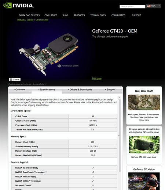Click the 128-bit memory interface value

coord(93,151)
